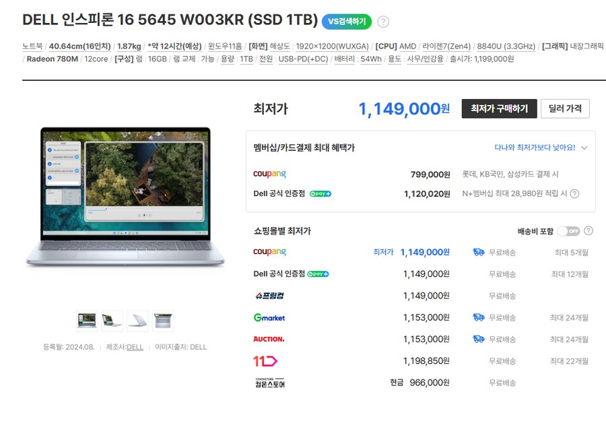Click the 슈프림컴 seller logo
The width and height of the screenshot is (606, 440).
tap(270, 296)
